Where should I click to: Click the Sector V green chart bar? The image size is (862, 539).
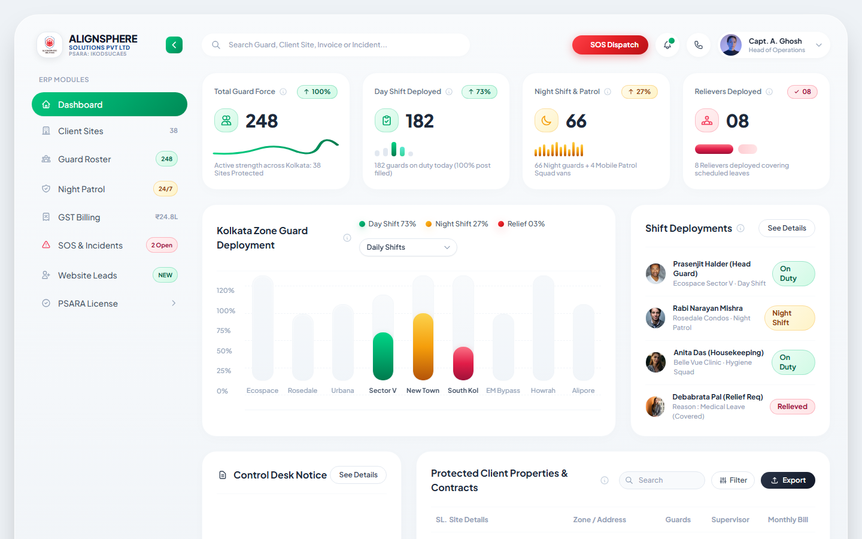(383, 356)
